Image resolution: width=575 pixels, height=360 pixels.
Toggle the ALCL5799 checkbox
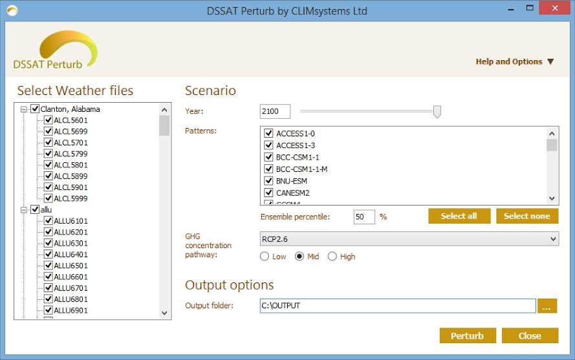(48, 154)
